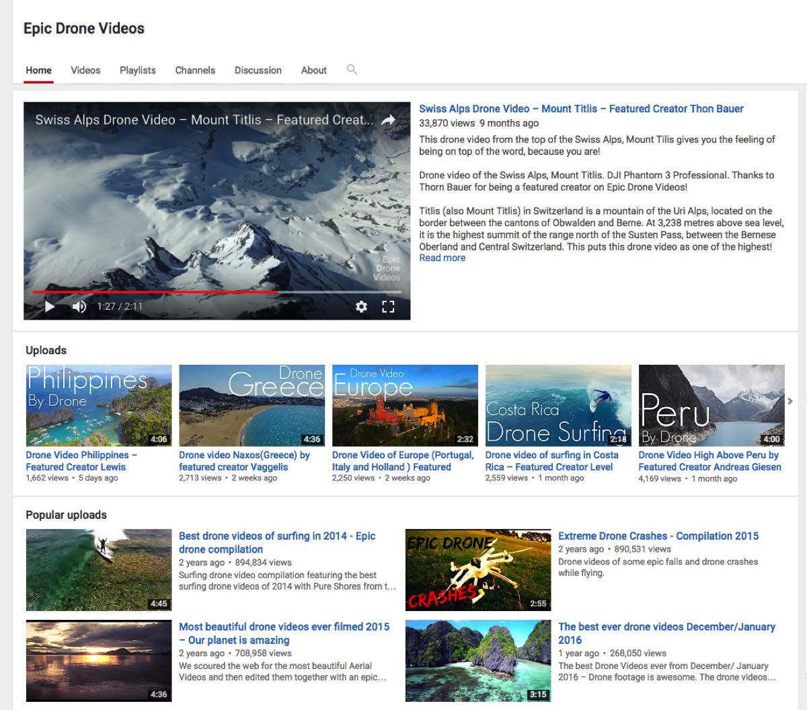
Task: Open the About tab
Action: (313, 70)
